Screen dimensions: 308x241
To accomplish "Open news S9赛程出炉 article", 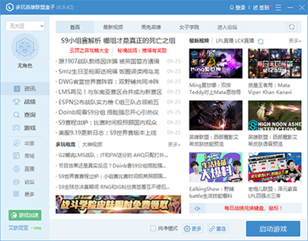I will pyautogui.click(x=108, y=122).
